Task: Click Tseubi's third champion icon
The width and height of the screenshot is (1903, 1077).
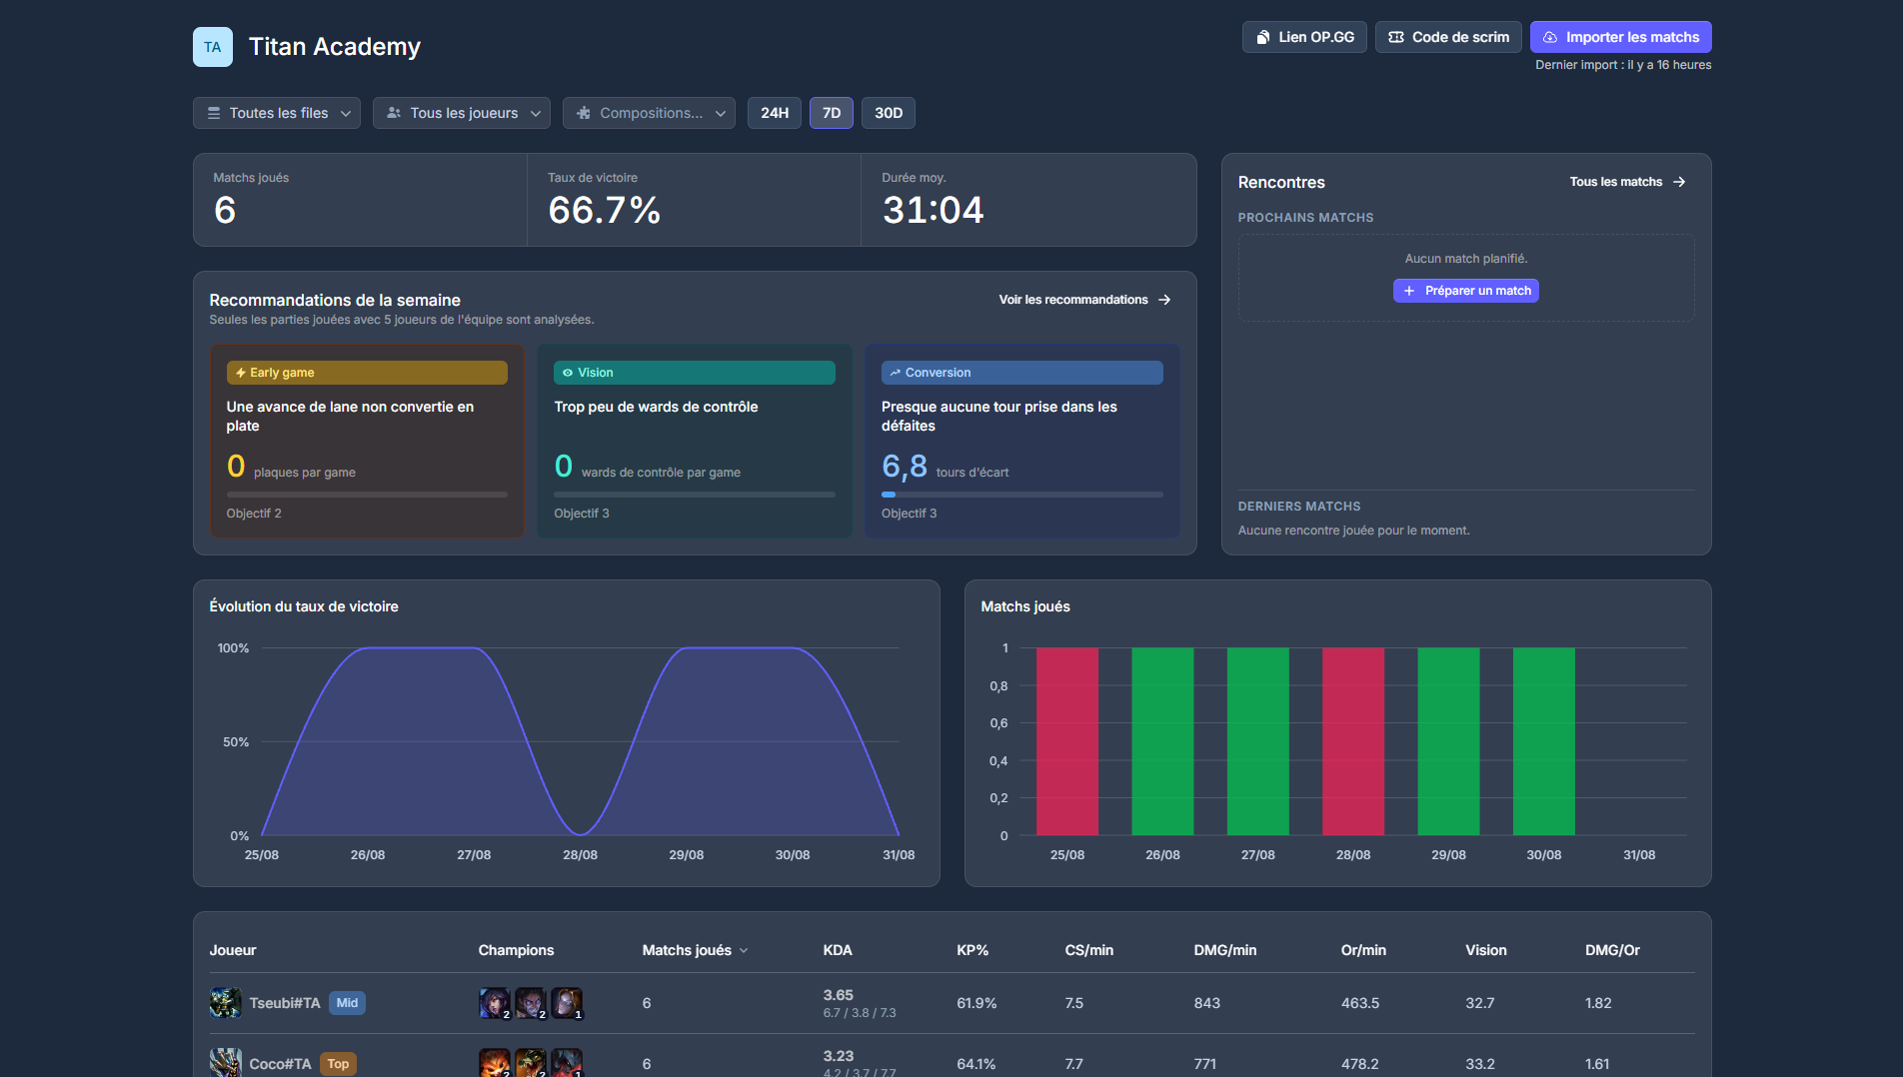Action: 567,1003
